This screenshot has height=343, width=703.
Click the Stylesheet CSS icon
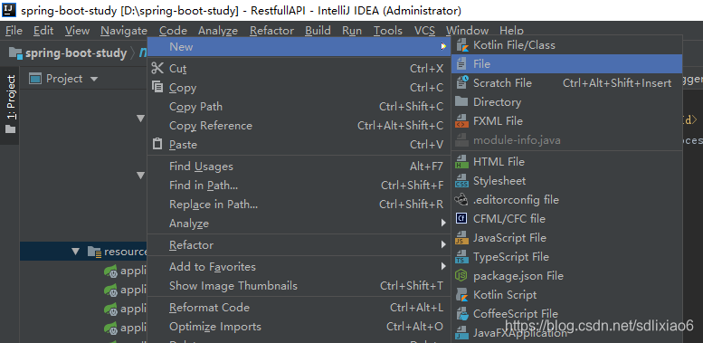(x=461, y=181)
